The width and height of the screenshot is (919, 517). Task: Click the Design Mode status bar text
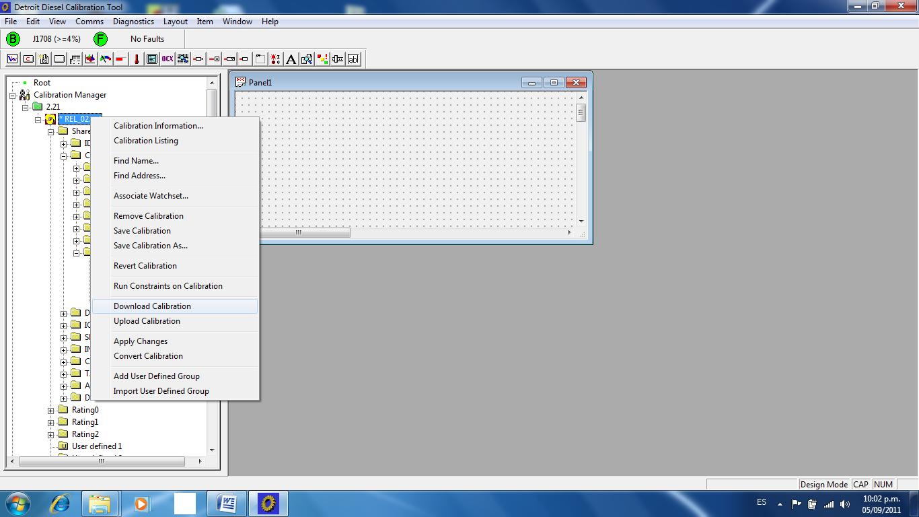[824, 484]
